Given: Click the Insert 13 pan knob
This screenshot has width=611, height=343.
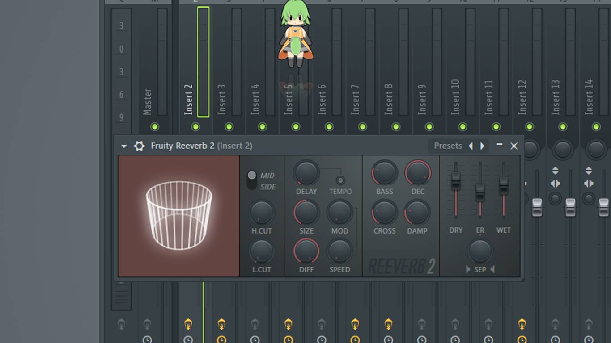Looking at the screenshot, I should (563, 149).
